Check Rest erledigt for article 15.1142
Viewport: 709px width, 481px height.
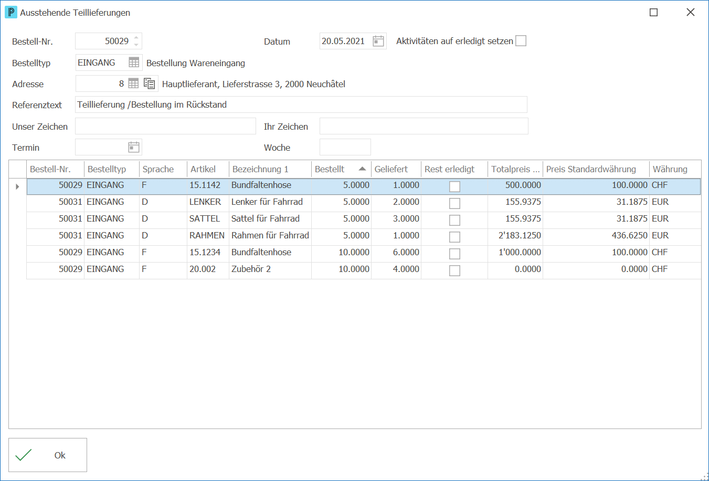click(454, 186)
